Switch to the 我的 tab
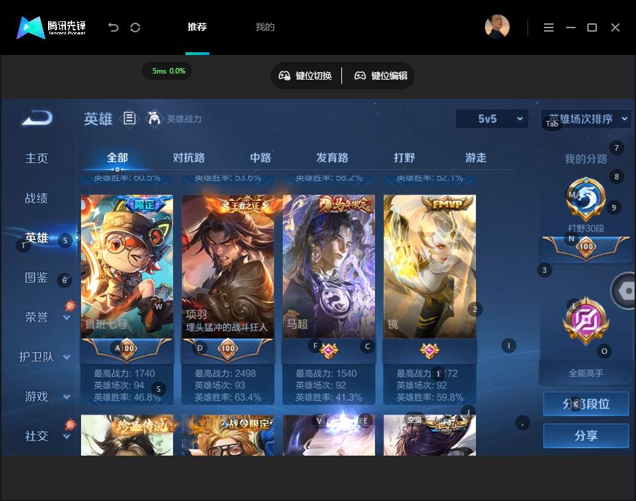Image resolution: width=636 pixels, height=501 pixels. coord(265,27)
